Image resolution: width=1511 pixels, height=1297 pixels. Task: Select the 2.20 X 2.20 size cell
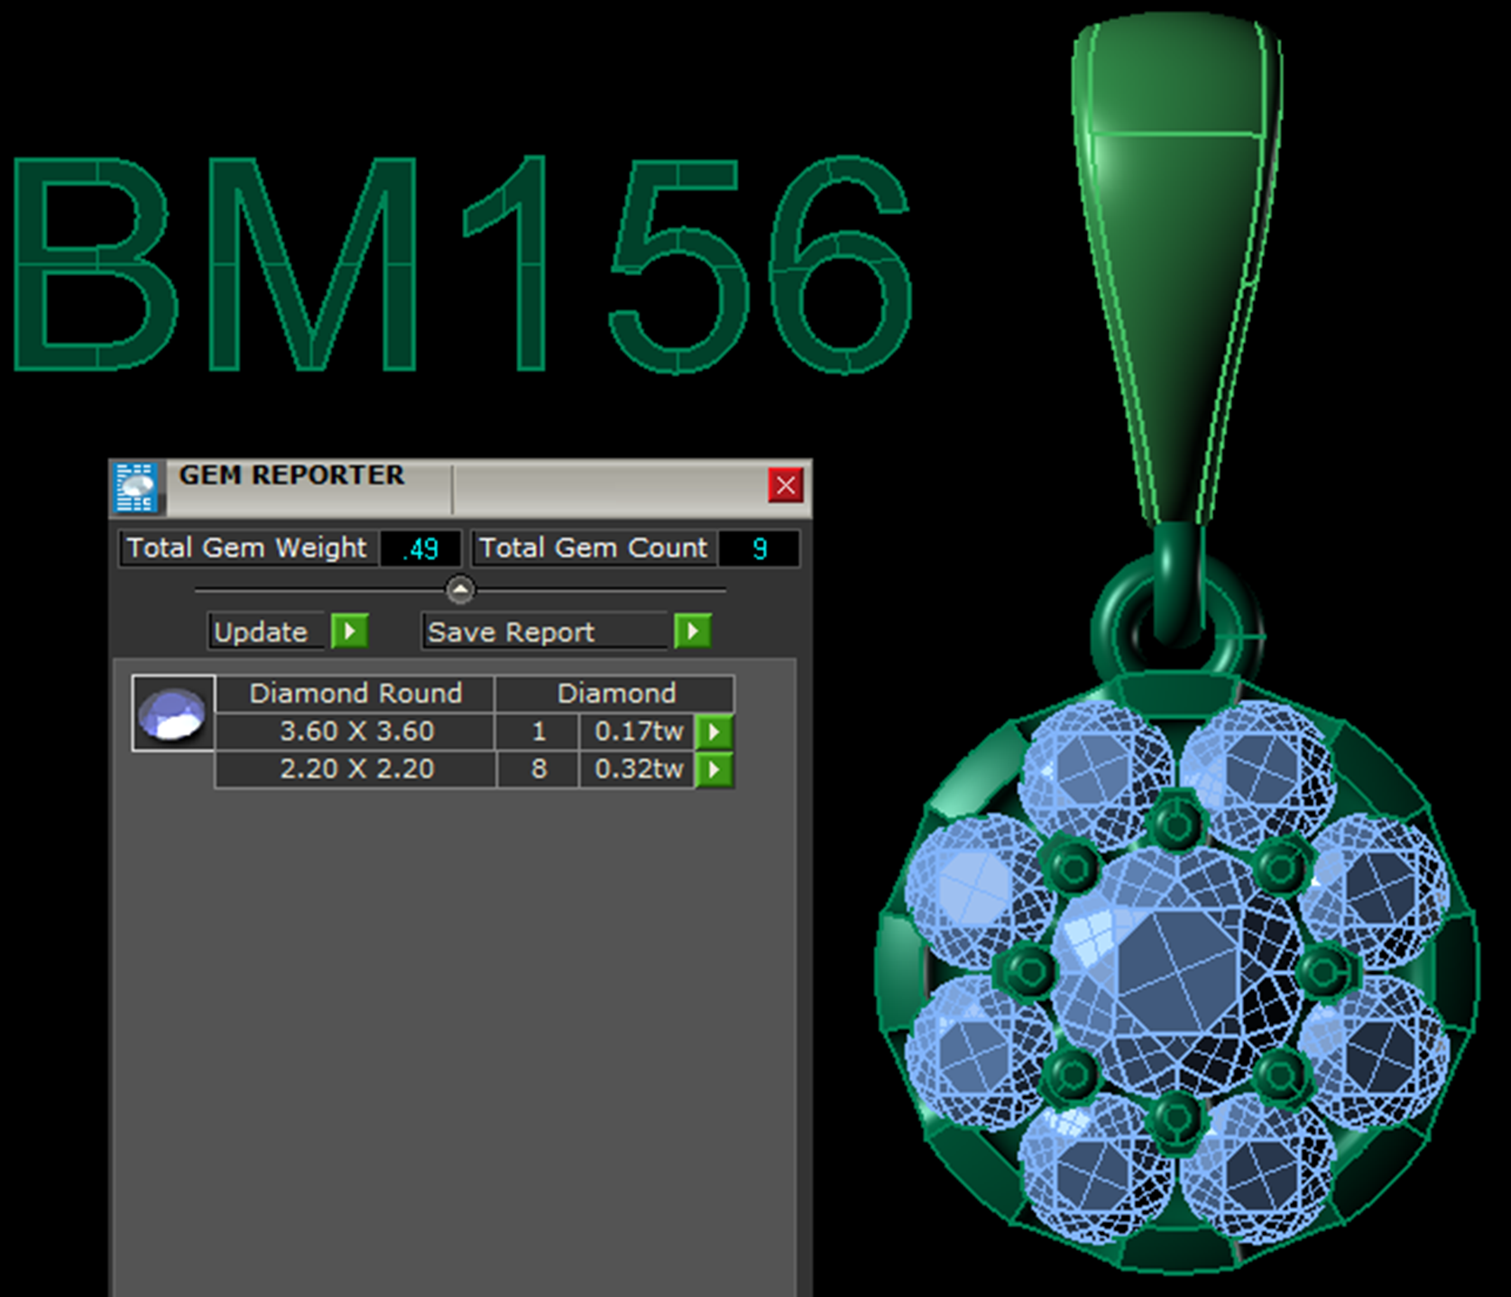click(x=356, y=769)
